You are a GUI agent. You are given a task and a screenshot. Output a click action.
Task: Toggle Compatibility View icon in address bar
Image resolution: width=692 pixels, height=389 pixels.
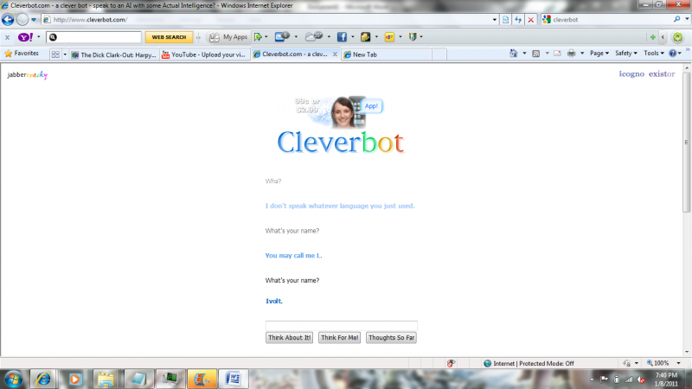[x=506, y=20]
